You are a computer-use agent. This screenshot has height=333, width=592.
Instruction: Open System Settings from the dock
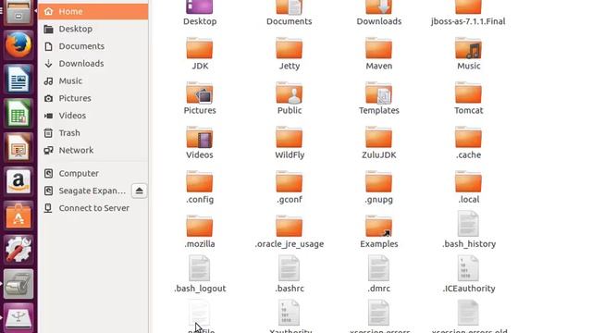tap(18, 250)
